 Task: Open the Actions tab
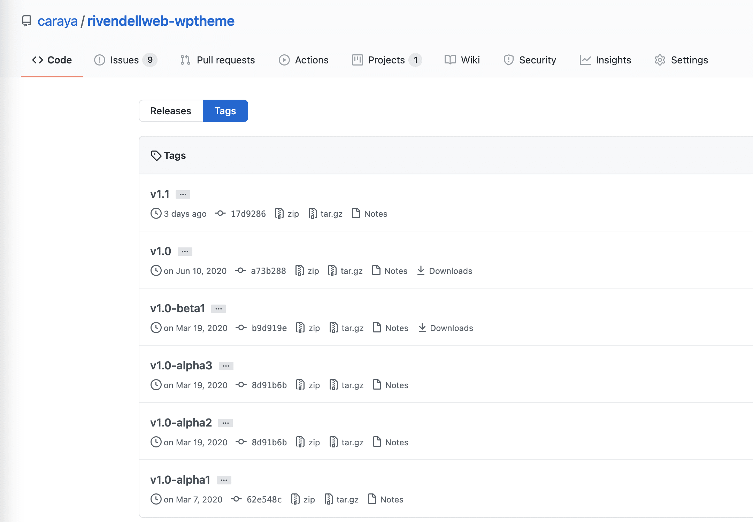303,60
